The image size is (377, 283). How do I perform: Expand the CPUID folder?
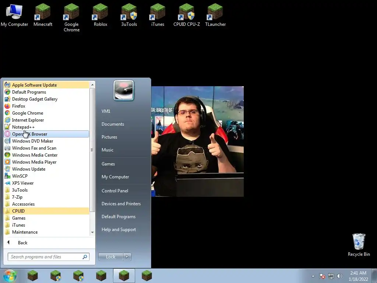(46, 211)
